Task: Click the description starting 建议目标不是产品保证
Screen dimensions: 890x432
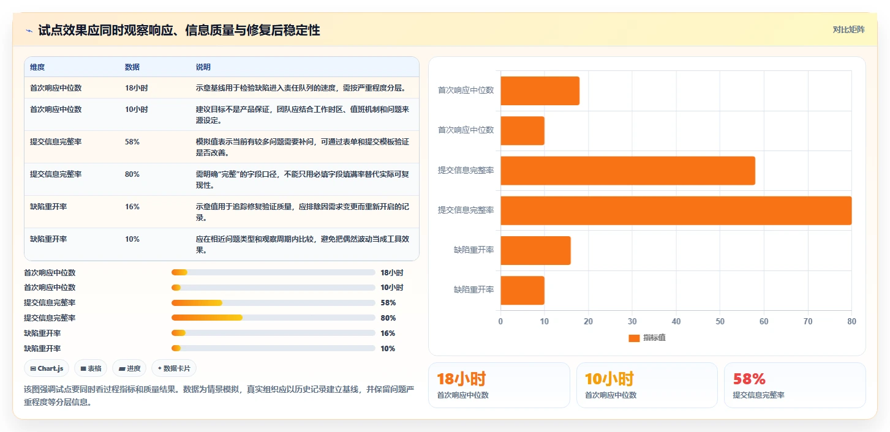Action: pos(303,115)
